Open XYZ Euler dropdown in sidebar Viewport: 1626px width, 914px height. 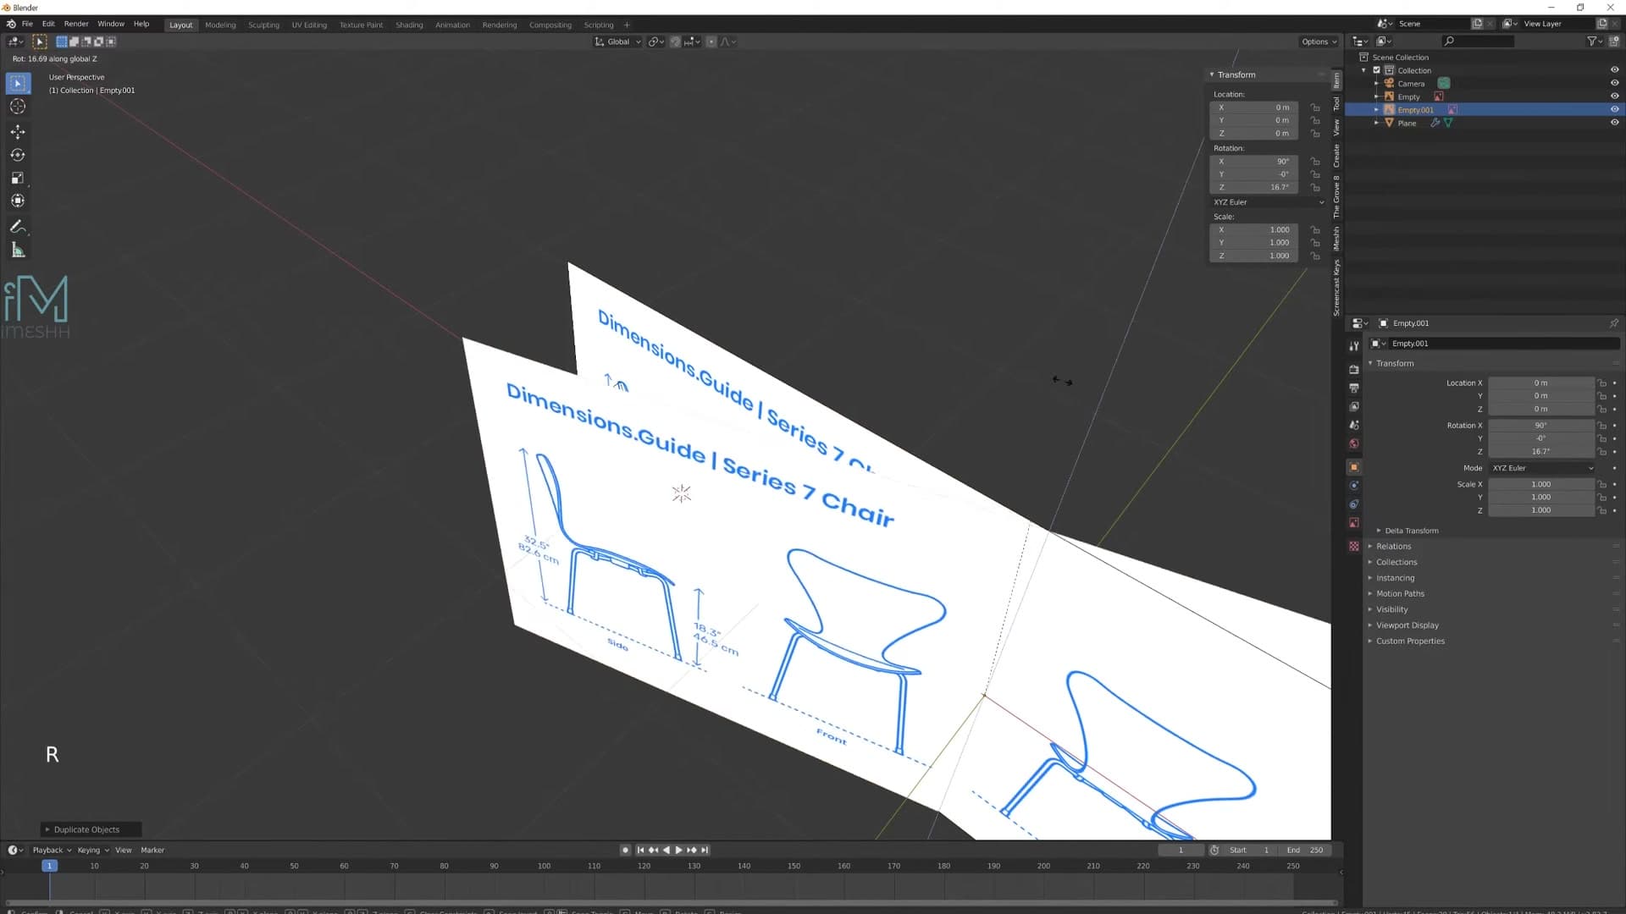[x=1268, y=202]
